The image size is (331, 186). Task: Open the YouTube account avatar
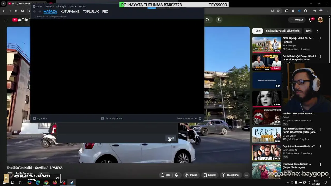[320, 20]
